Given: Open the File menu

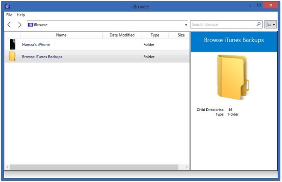Looking at the screenshot, I should coord(9,15).
